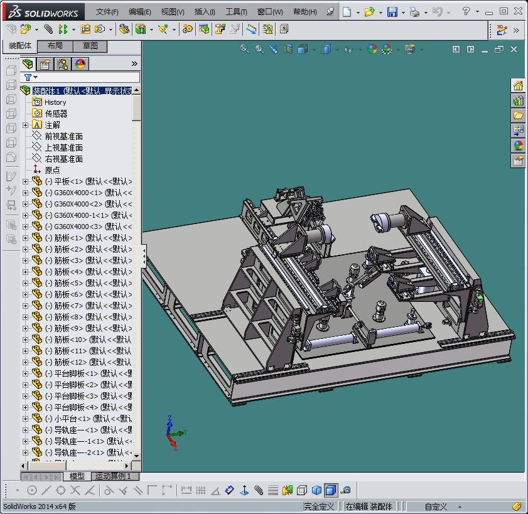528x514 pixels.
Task: Switch to the ConfigurationManager tab icon
Action: (63, 63)
